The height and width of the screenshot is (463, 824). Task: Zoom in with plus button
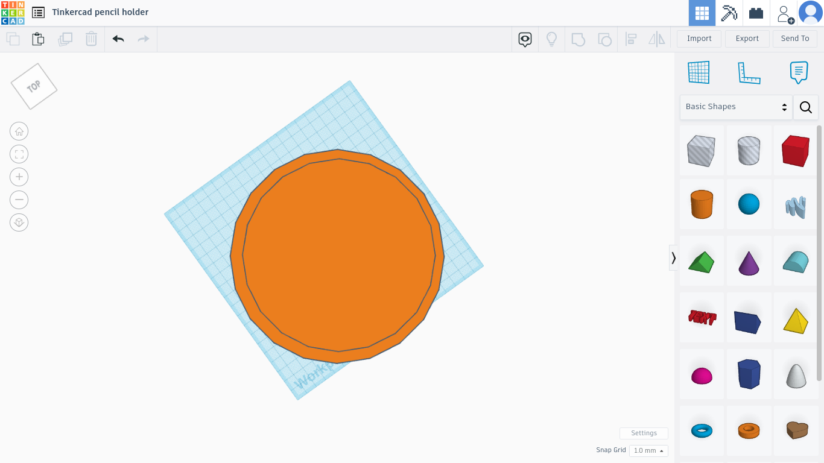coord(19,177)
